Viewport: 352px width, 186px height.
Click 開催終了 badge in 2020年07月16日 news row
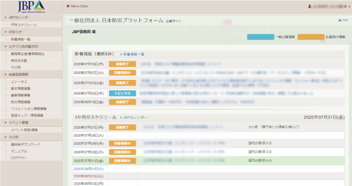(x=122, y=64)
